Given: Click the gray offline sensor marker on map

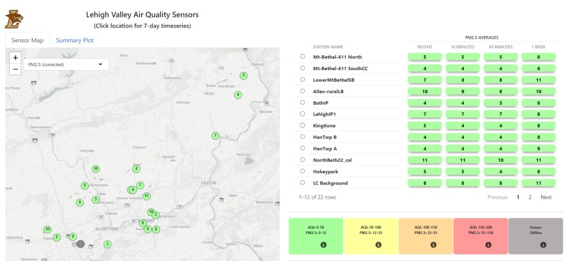Looking at the screenshot, I should [81, 244].
